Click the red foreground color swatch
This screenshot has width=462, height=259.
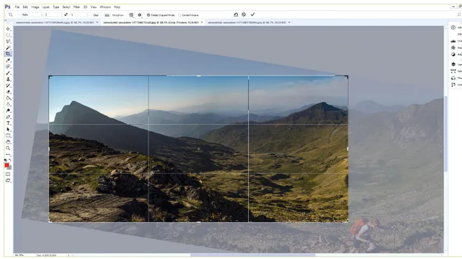7,165
